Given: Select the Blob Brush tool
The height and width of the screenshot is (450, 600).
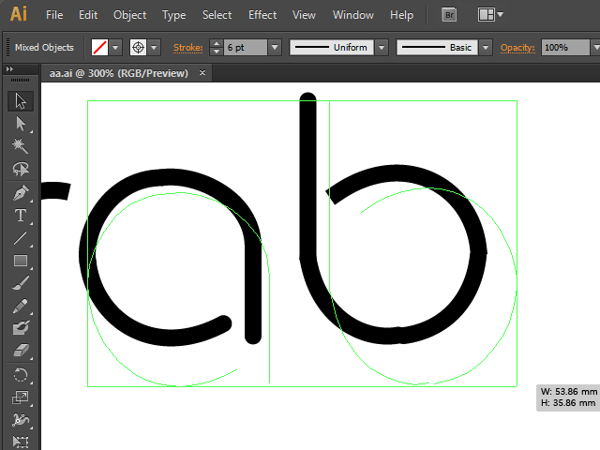Looking at the screenshot, I should 21,328.
